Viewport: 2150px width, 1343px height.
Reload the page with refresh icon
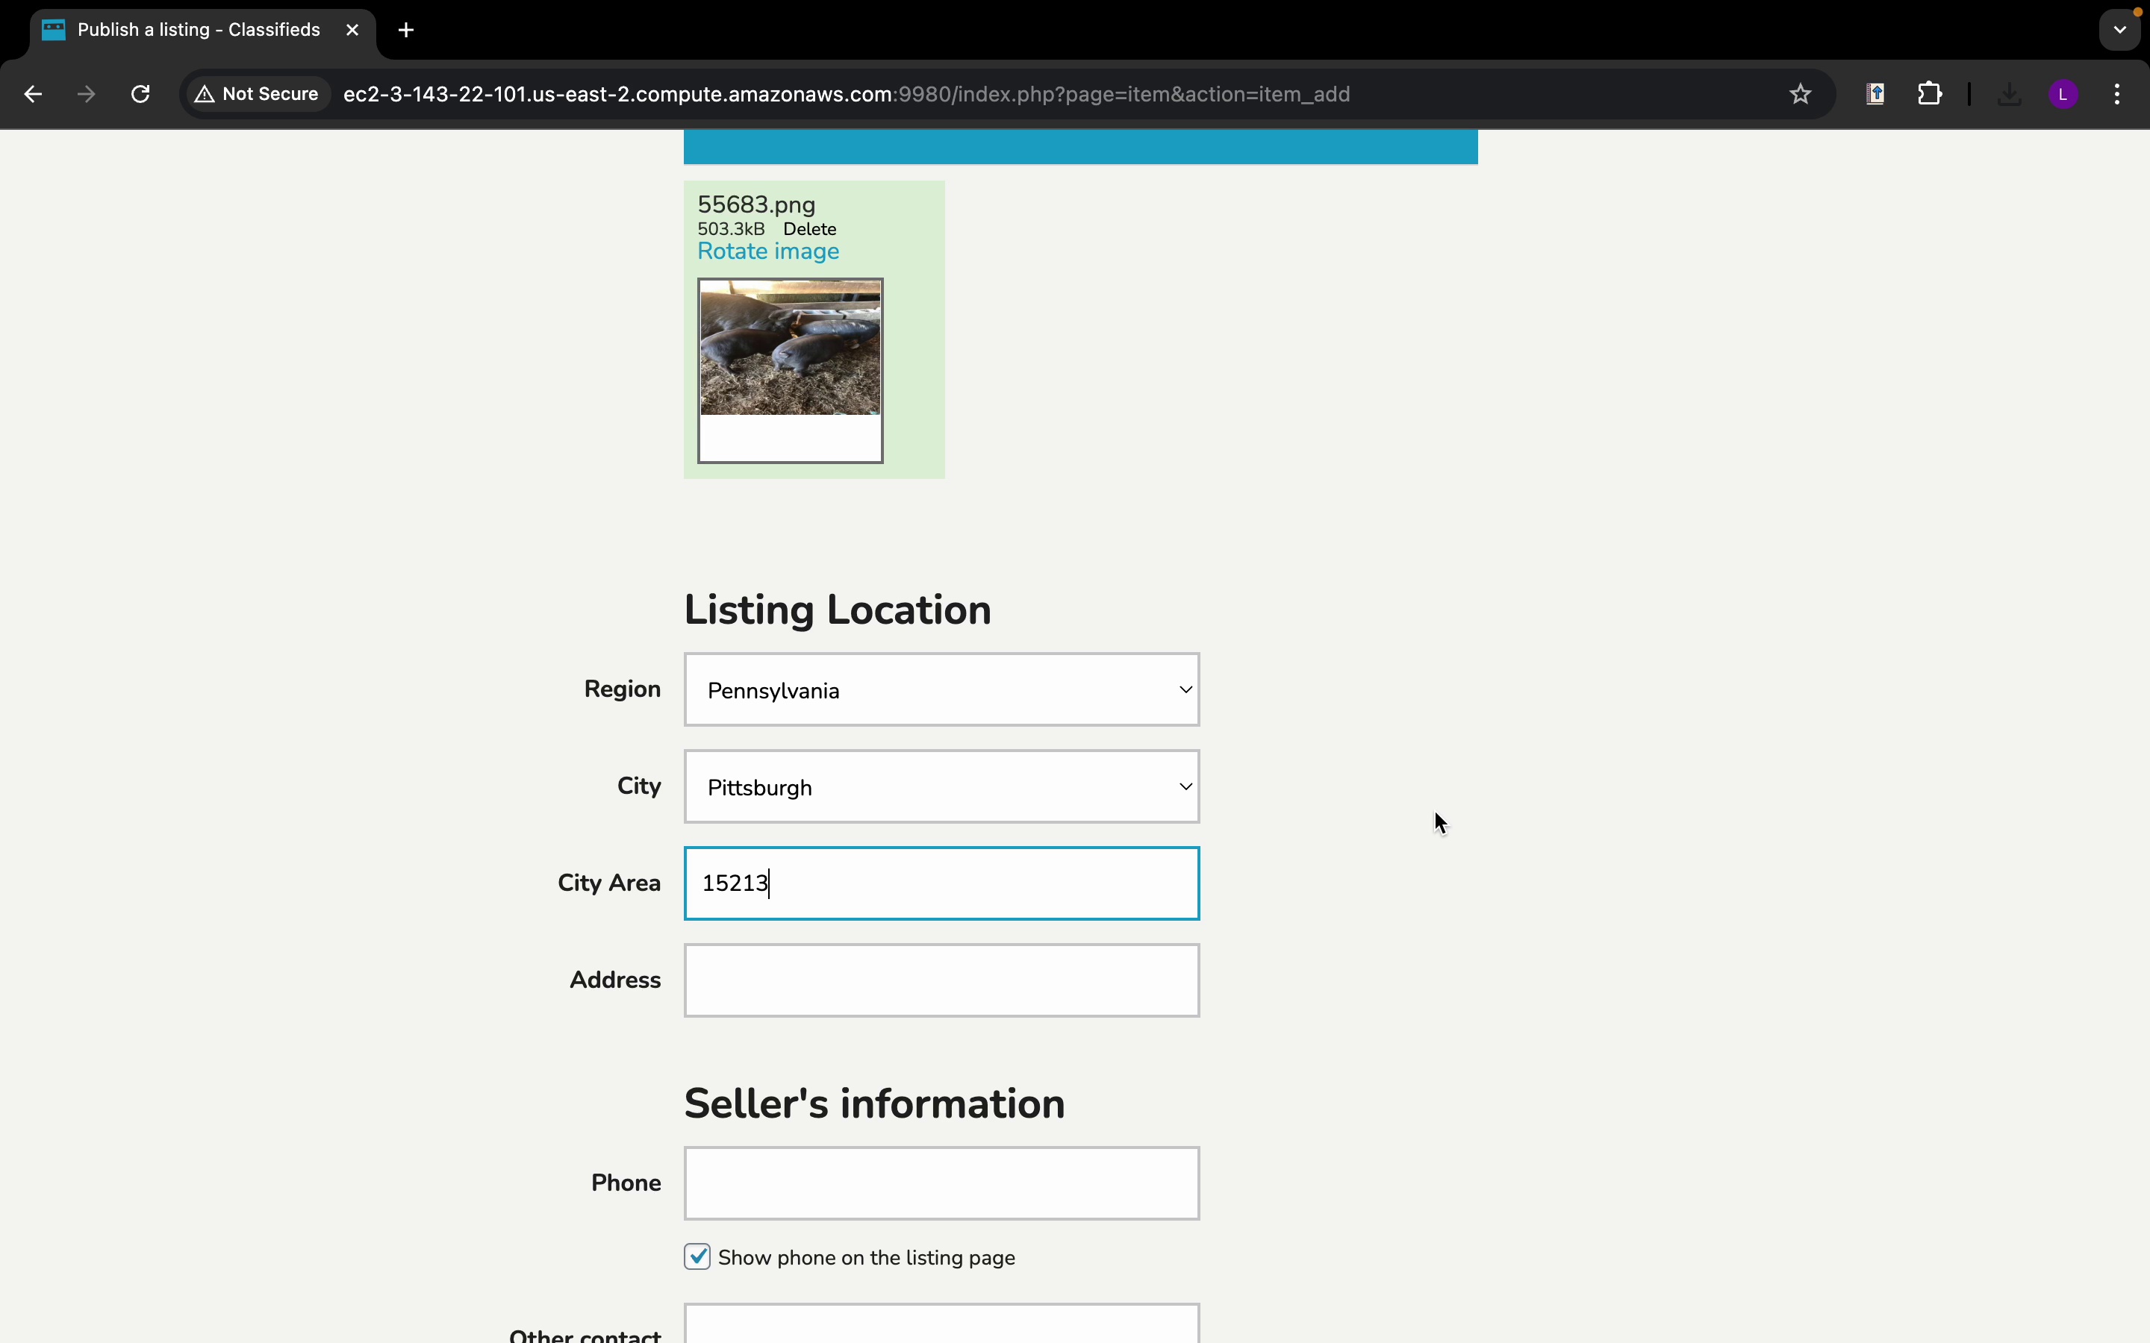pyautogui.click(x=140, y=94)
